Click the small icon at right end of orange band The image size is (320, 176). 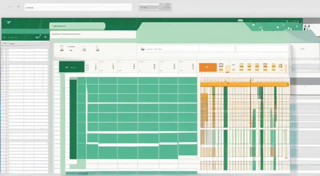(286, 84)
